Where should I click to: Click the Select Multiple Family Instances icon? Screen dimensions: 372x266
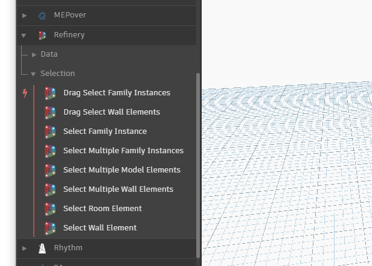(x=50, y=151)
